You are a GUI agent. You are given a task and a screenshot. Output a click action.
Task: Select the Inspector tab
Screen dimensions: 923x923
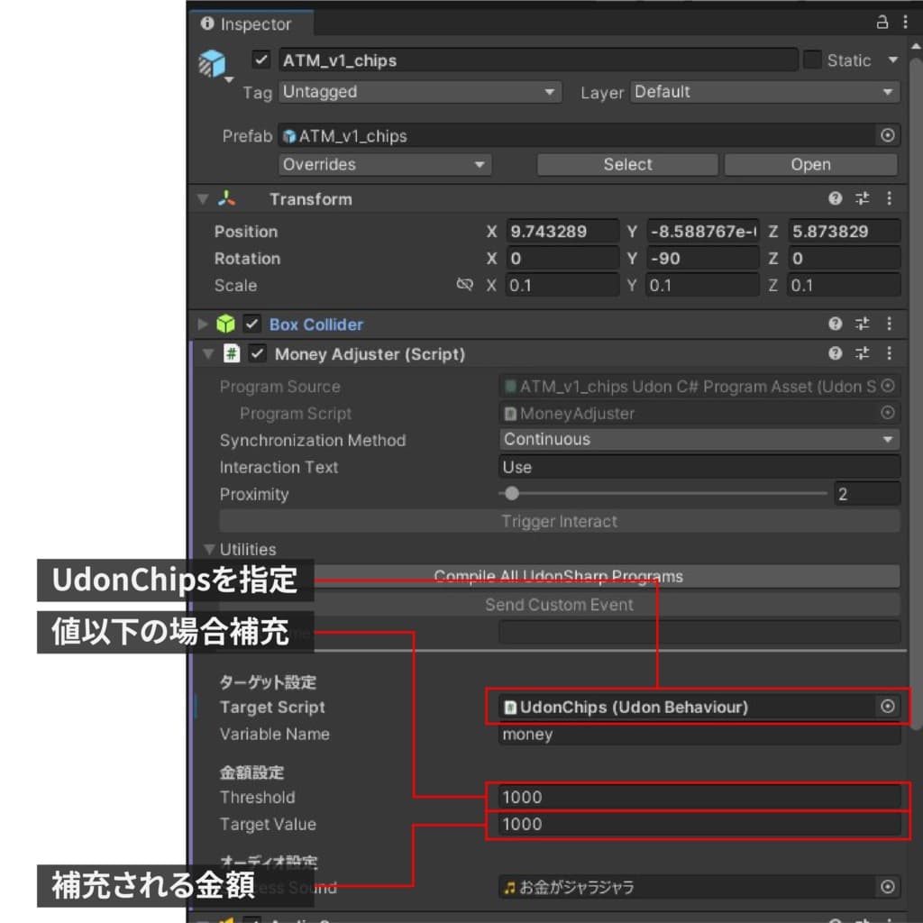pos(251,23)
